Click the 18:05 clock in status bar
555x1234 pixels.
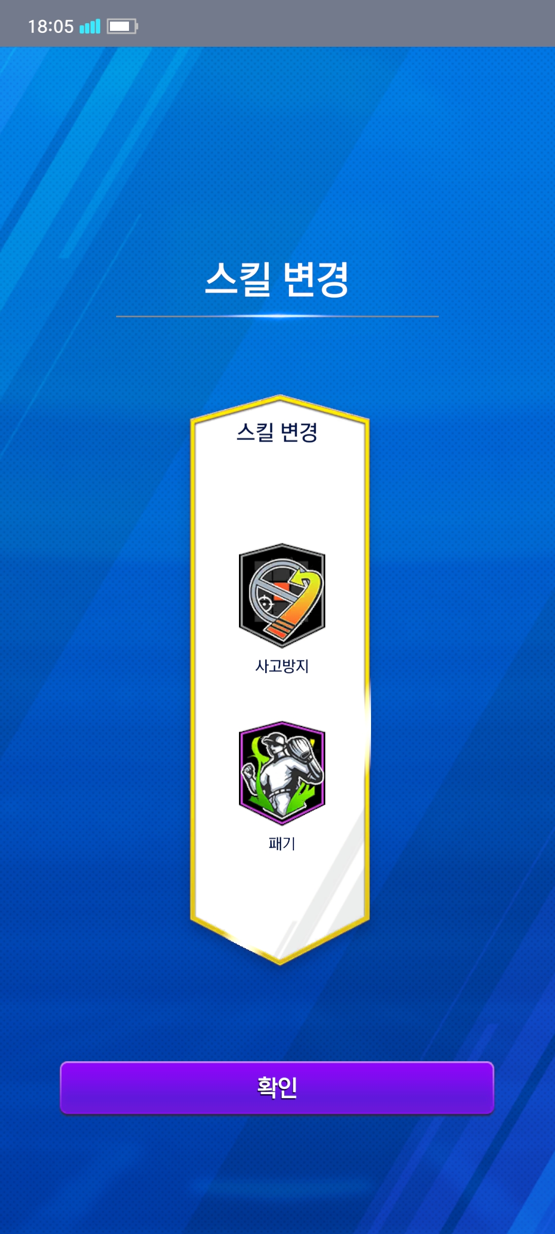(x=50, y=26)
